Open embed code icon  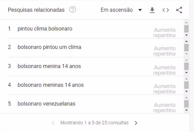(x=165, y=10)
